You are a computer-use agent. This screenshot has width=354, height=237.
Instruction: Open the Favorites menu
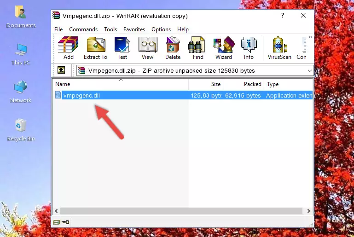pos(134,29)
